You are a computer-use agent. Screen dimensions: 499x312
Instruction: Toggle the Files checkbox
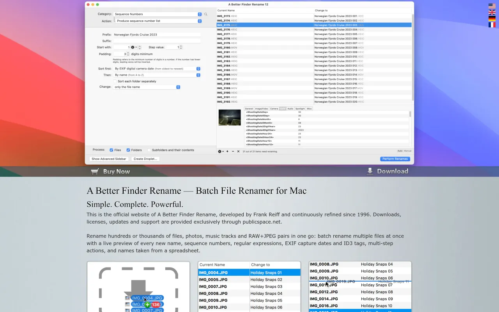[x=111, y=150]
